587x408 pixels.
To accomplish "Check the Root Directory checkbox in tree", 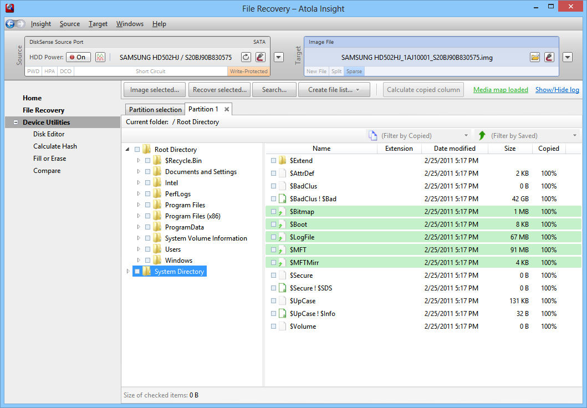I will click(137, 149).
